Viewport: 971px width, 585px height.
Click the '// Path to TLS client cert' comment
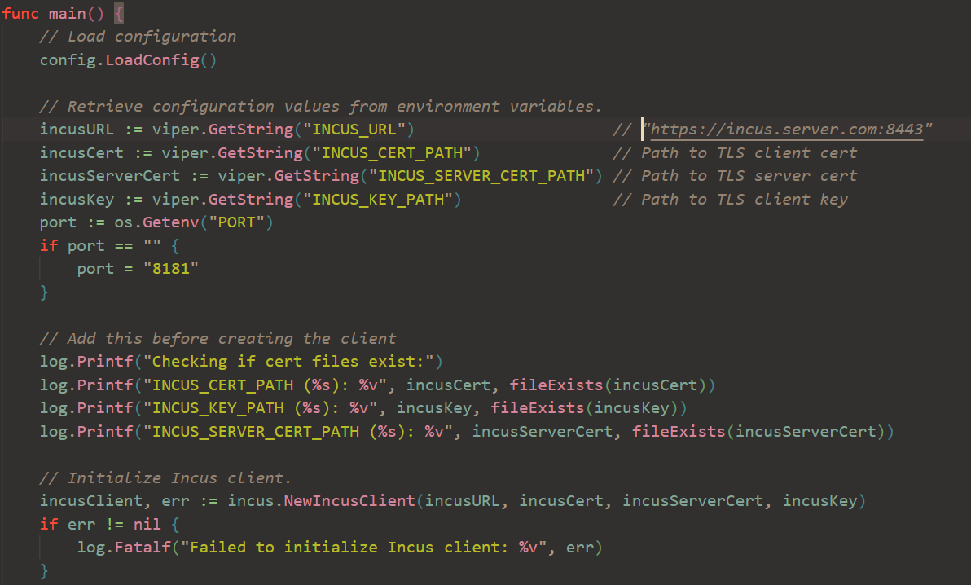(x=735, y=153)
